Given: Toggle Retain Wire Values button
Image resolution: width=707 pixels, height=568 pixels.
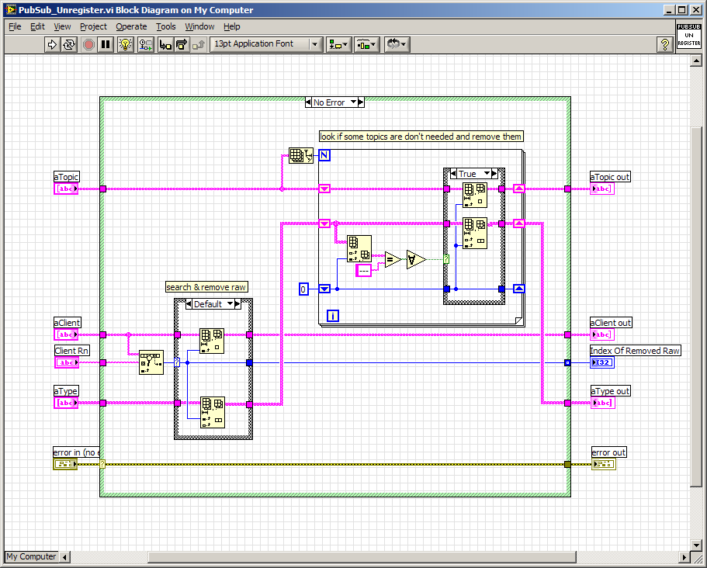Looking at the screenshot, I should point(146,44).
